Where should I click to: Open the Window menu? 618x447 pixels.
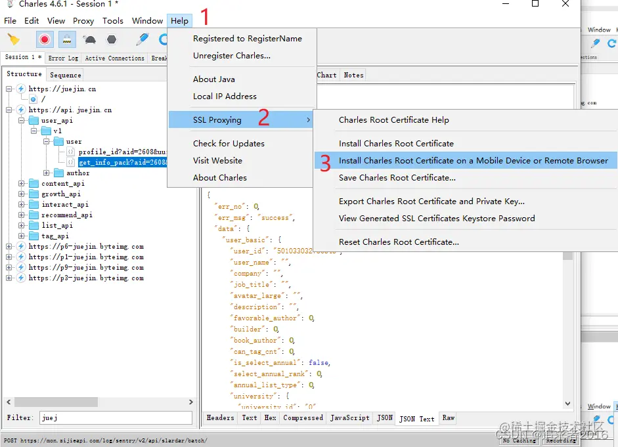pos(147,21)
